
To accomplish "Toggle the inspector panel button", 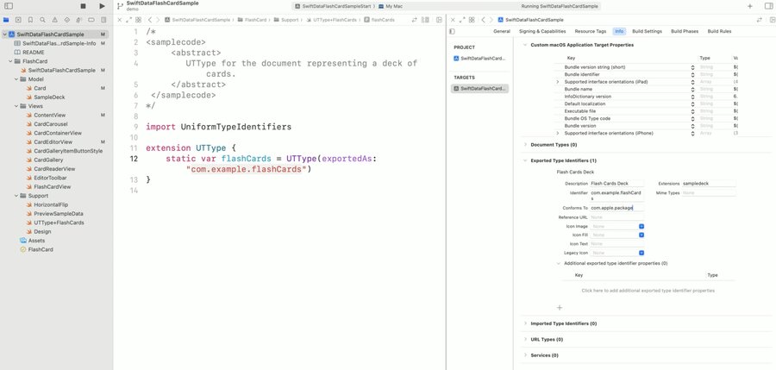I will [767, 6].
